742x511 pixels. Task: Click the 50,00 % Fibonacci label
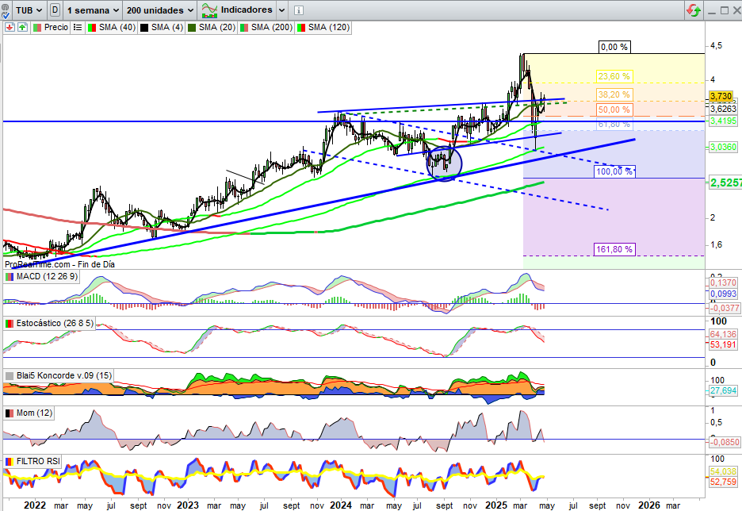coord(614,109)
